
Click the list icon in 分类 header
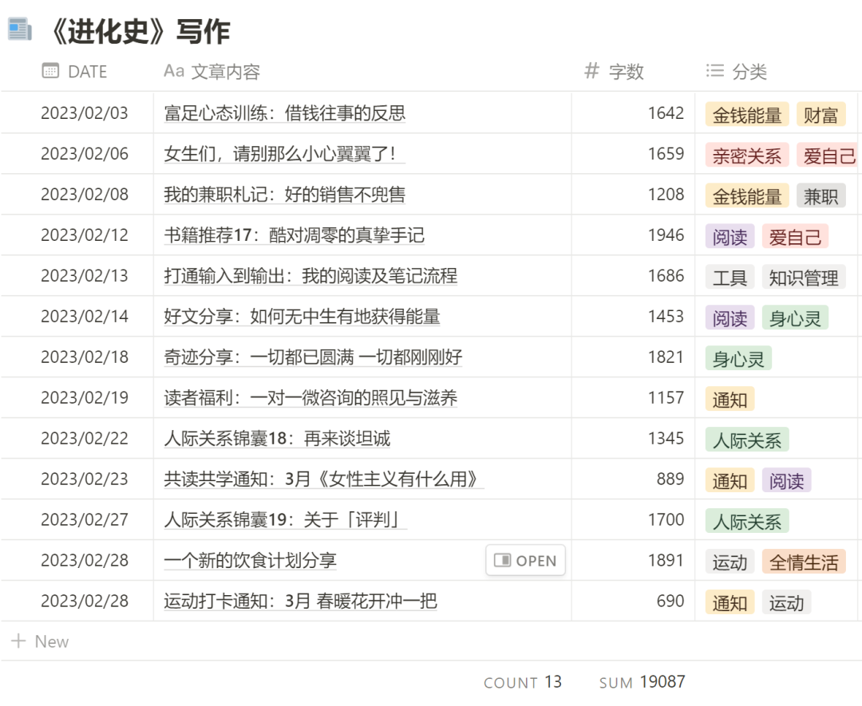point(714,71)
